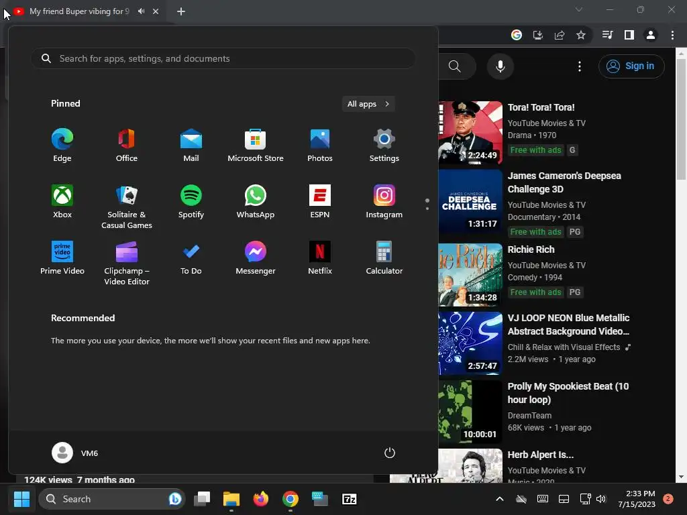This screenshot has width=687, height=515.
Task: Click the YouTube Sign in button
Action: (631, 66)
